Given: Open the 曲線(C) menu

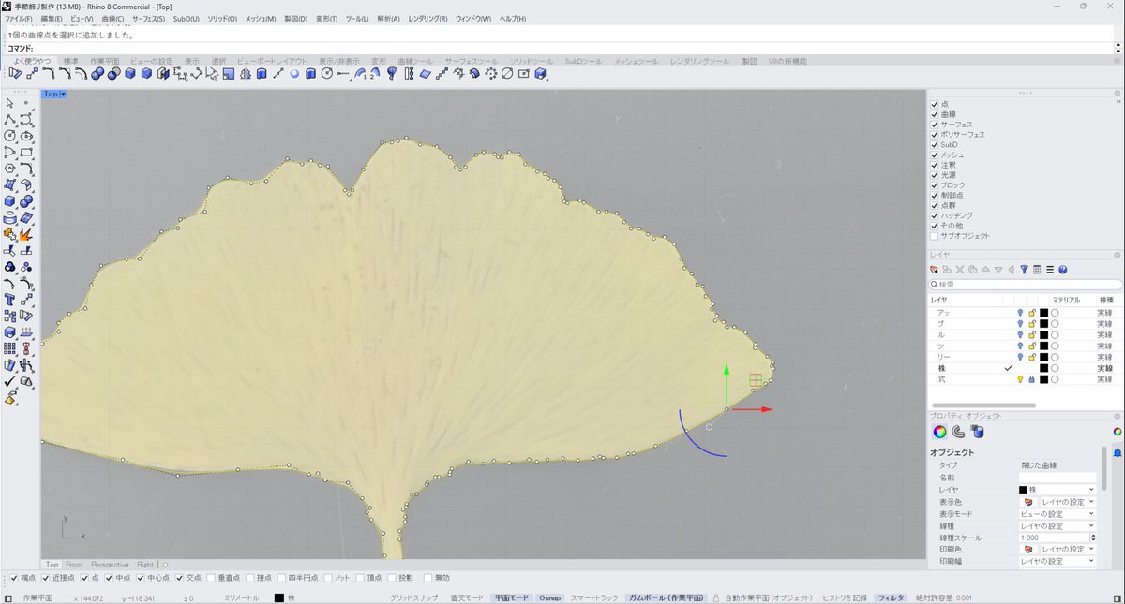Looking at the screenshot, I should [112, 19].
